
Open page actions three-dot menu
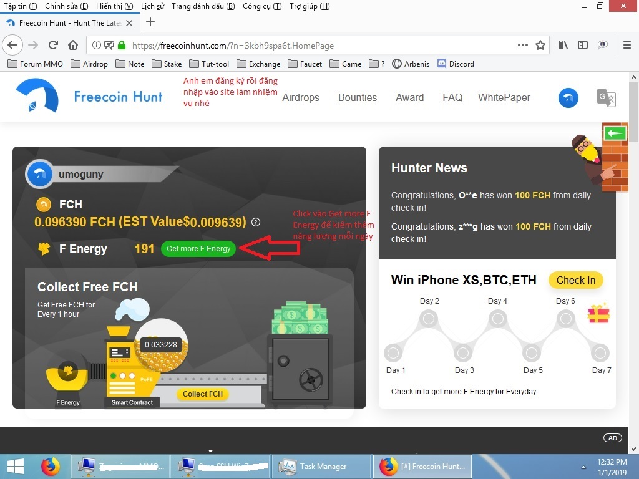522,45
